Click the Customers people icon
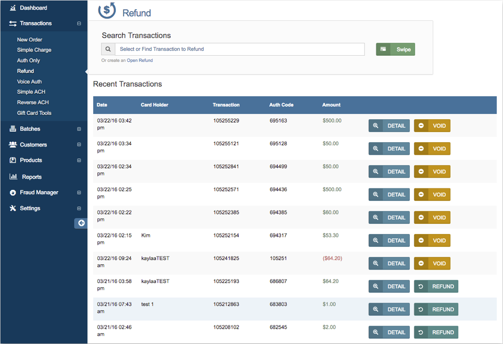Image resolution: width=503 pixels, height=344 pixels. (13, 145)
